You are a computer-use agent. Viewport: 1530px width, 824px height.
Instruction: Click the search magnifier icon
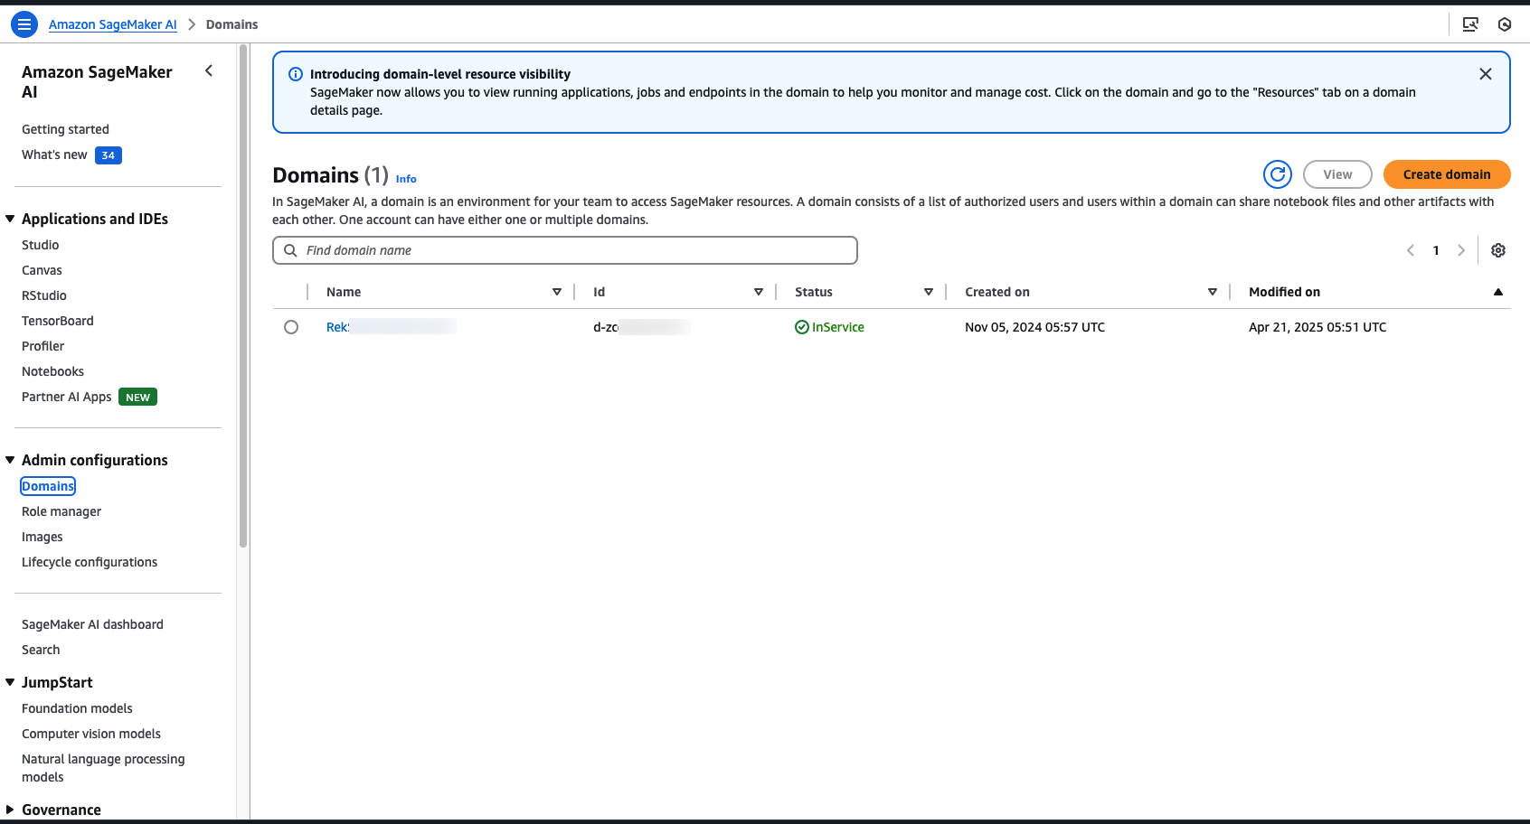[x=290, y=250]
